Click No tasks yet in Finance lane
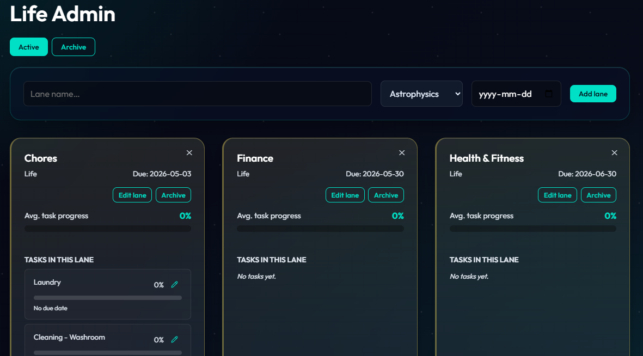 click(256, 277)
